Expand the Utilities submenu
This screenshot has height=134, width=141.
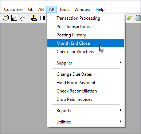pyautogui.click(x=86, y=122)
